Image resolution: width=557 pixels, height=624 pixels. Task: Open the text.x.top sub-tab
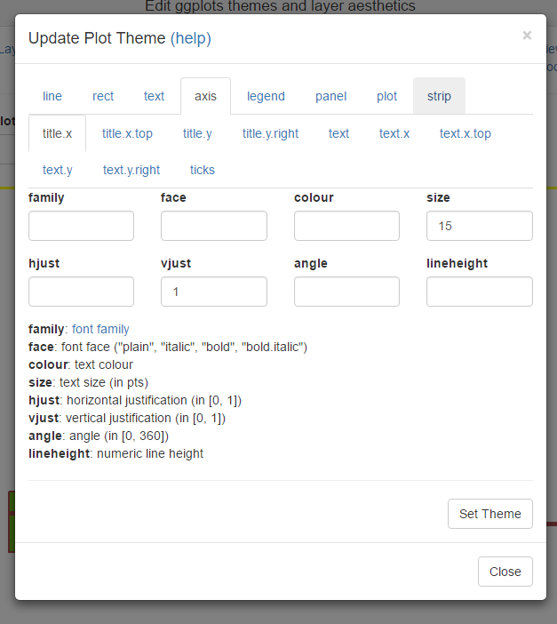(x=465, y=133)
